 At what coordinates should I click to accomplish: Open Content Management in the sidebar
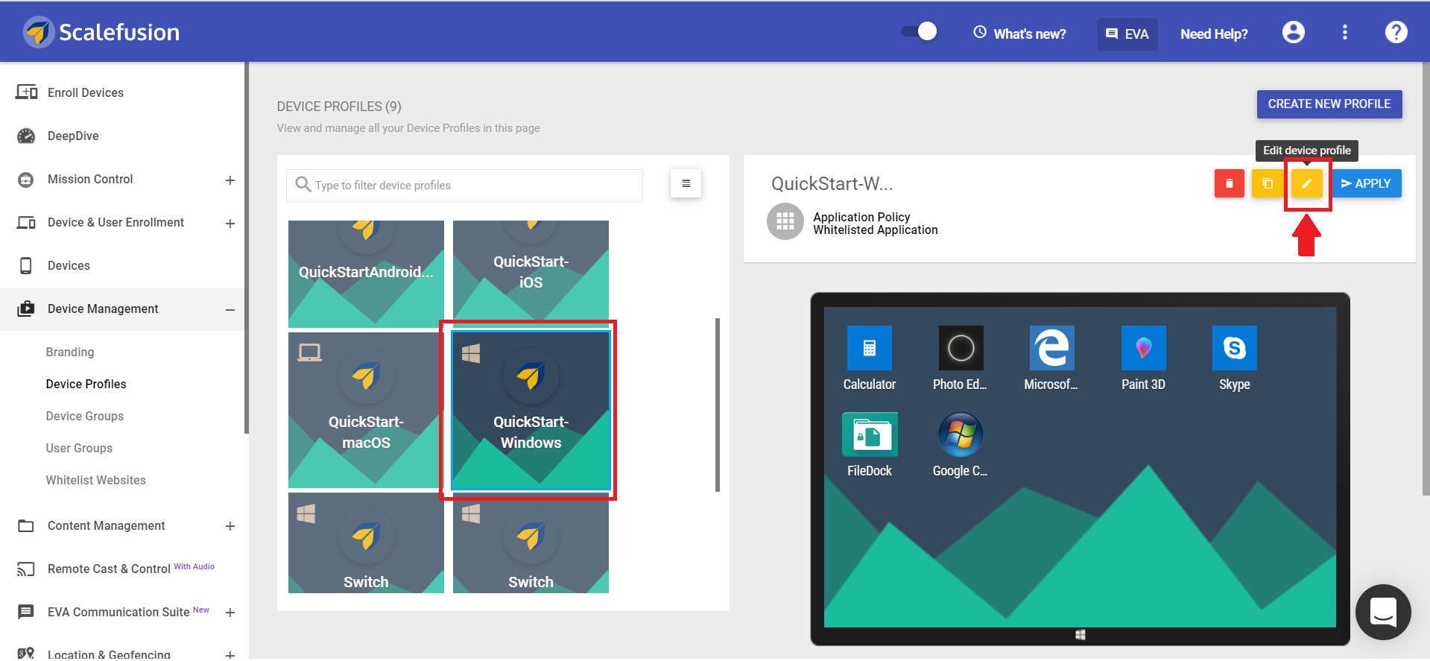tap(107, 525)
